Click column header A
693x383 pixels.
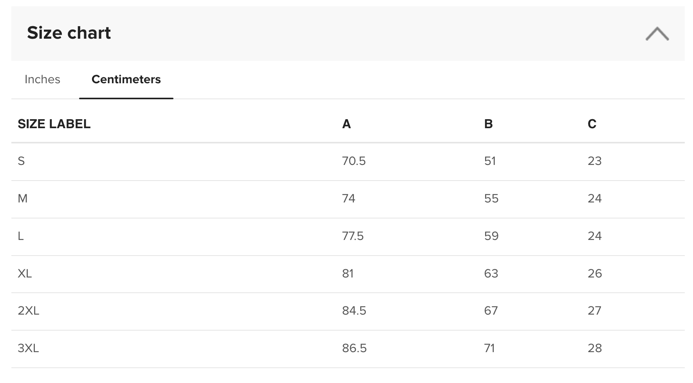coord(346,124)
